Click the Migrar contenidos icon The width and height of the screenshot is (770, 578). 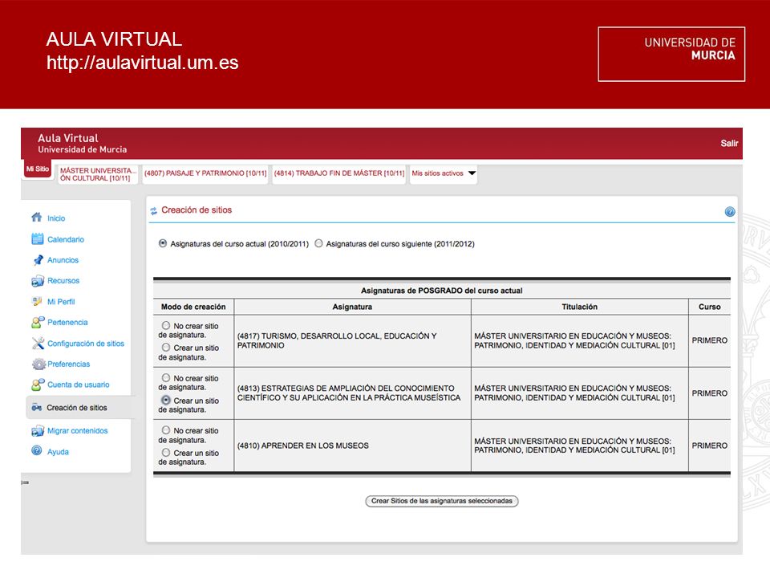pos(38,431)
